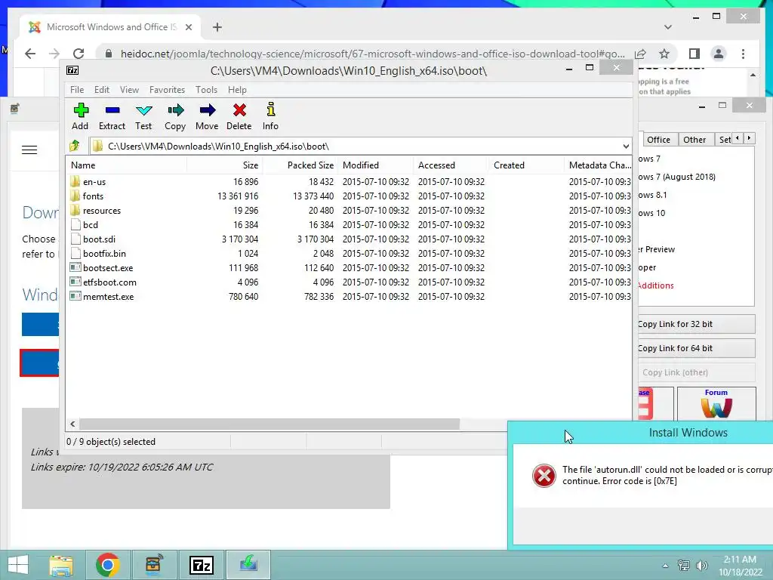
Task: Bookmark this page star icon
Action: [664, 54]
